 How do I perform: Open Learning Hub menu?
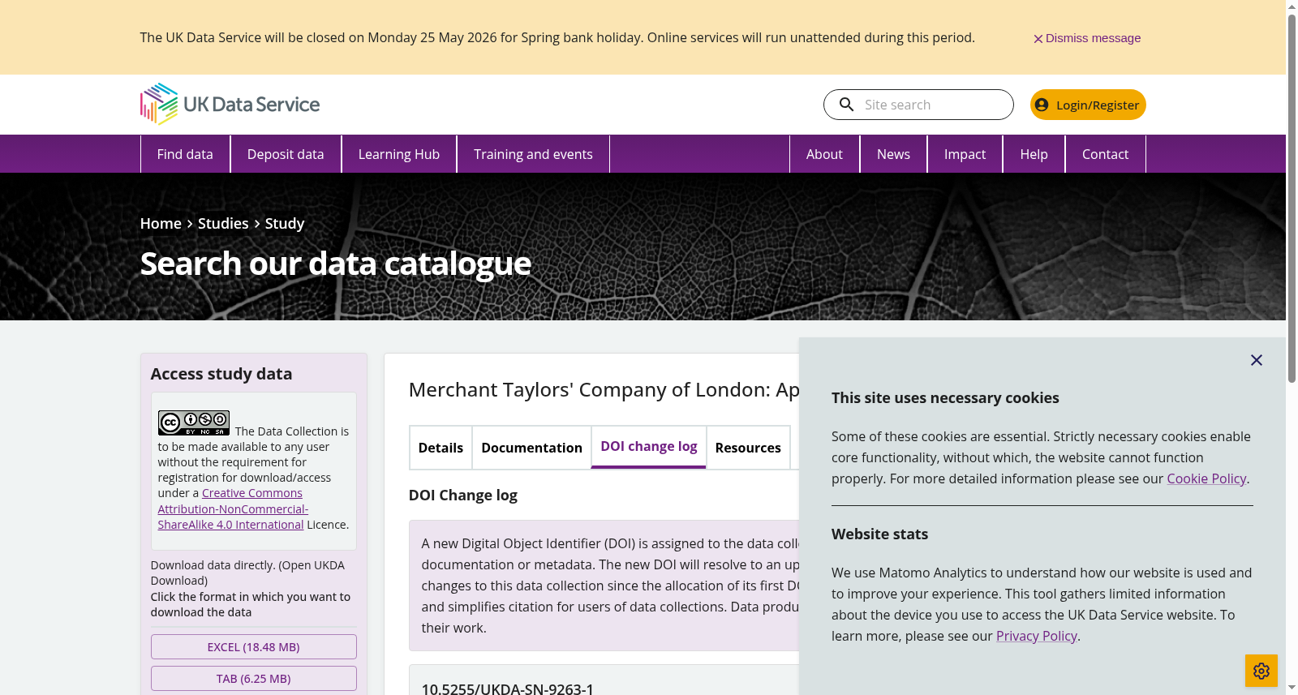[x=399, y=154]
